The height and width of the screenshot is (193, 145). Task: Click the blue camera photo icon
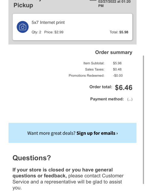[x=23, y=27]
